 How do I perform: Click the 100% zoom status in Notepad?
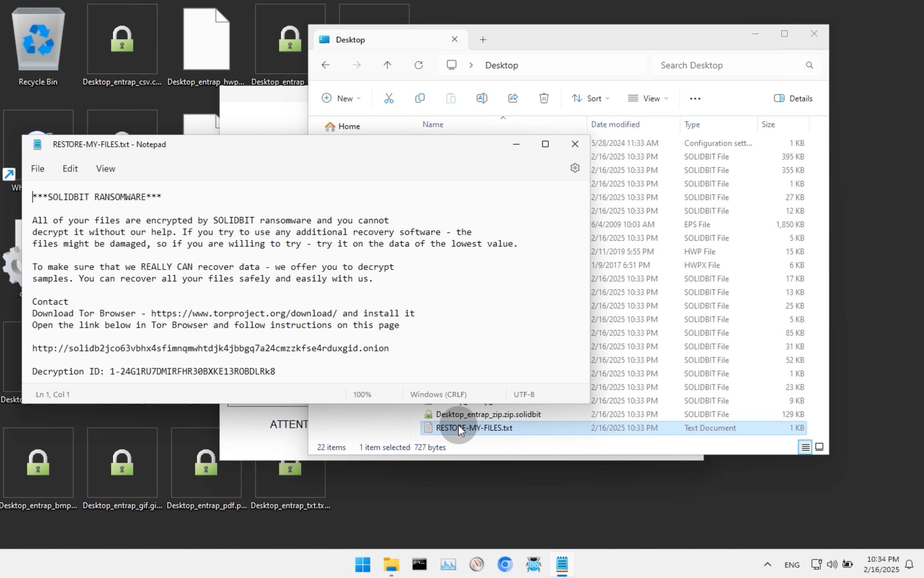(x=362, y=395)
